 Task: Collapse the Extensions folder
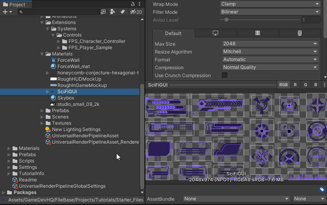tap(42, 22)
